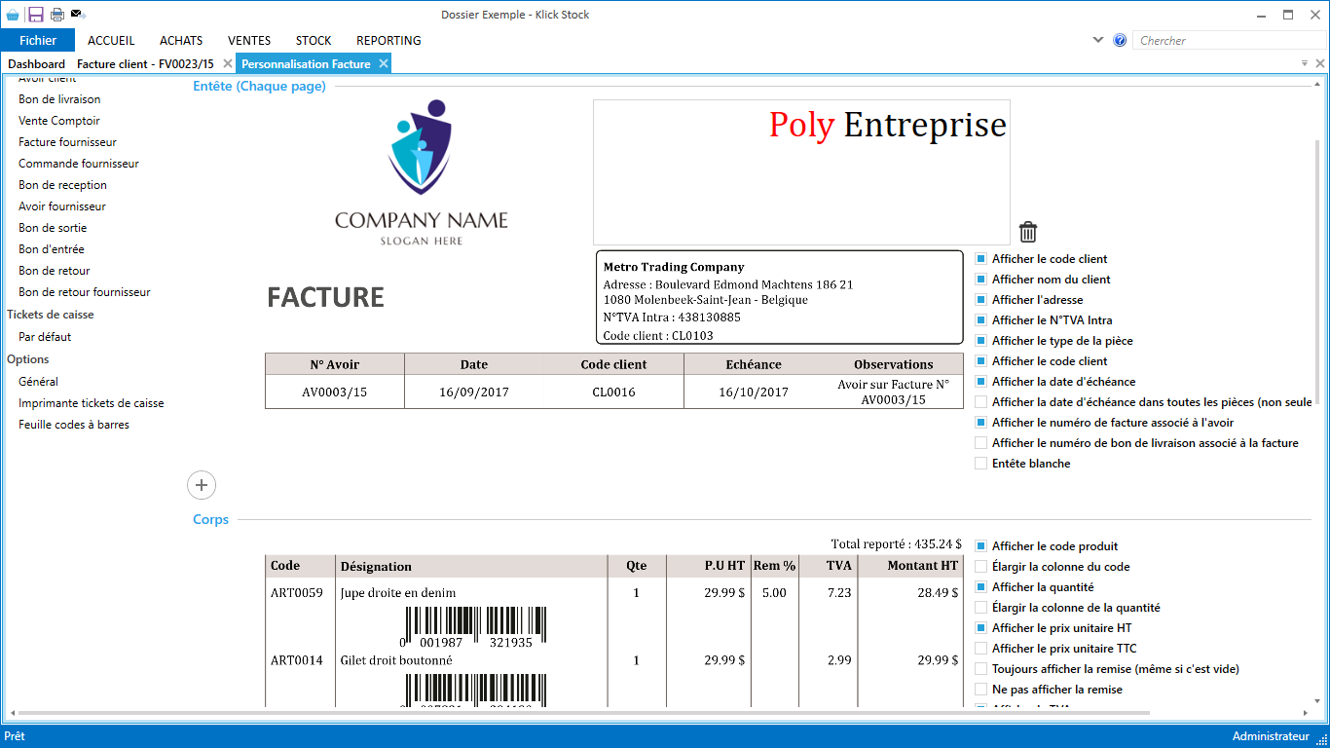Image resolution: width=1330 pixels, height=748 pixels.
Task: Collapse the ribbon with the chevron arrow
Action: point(1098,41)
